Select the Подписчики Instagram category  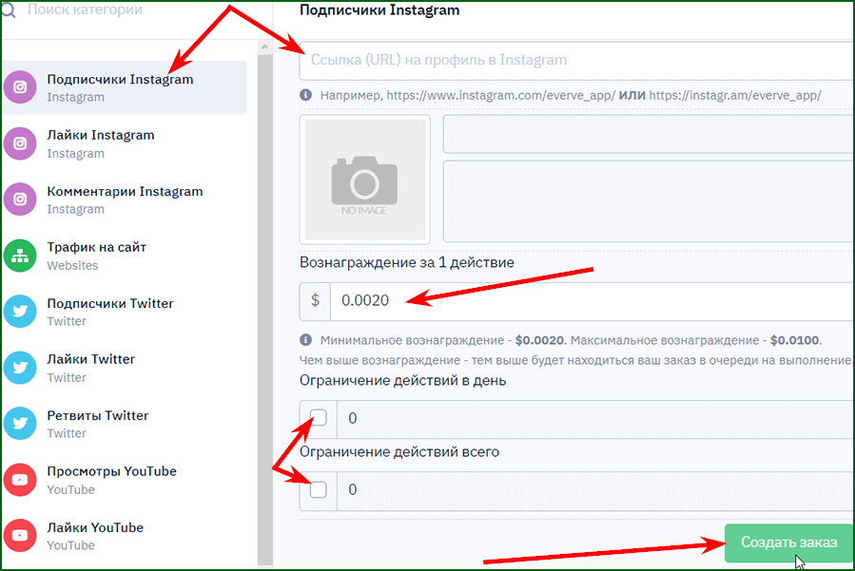[125, 87]
